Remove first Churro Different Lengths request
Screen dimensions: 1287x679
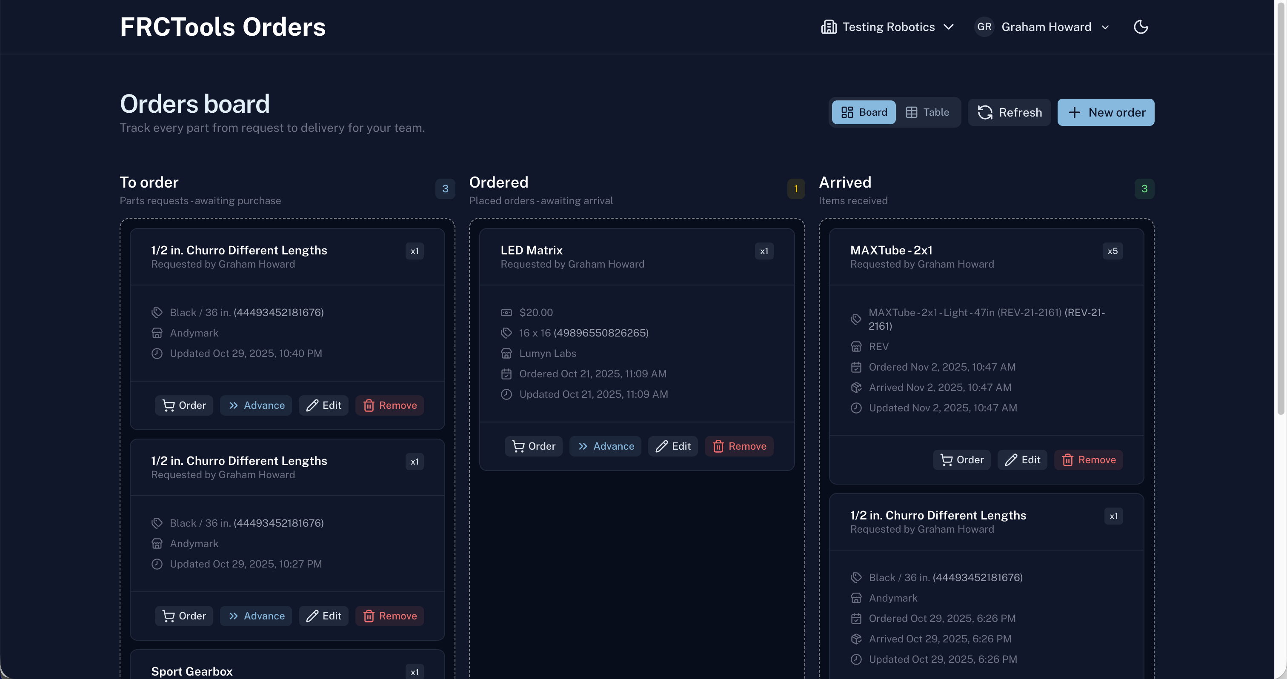[x=389, y=405]
